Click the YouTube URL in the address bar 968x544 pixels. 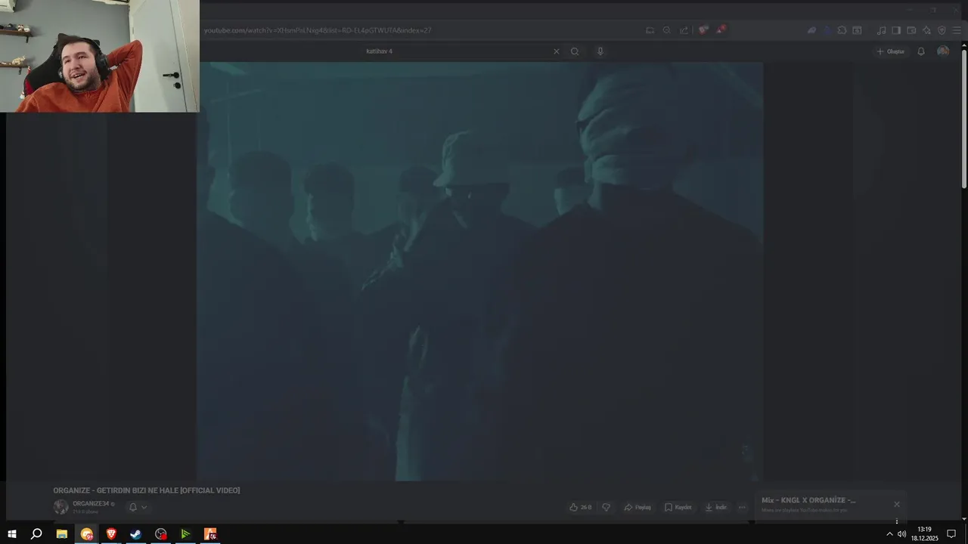point(318,30)
